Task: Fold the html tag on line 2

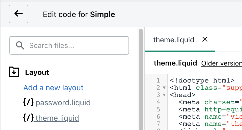Action: [164, 88]
